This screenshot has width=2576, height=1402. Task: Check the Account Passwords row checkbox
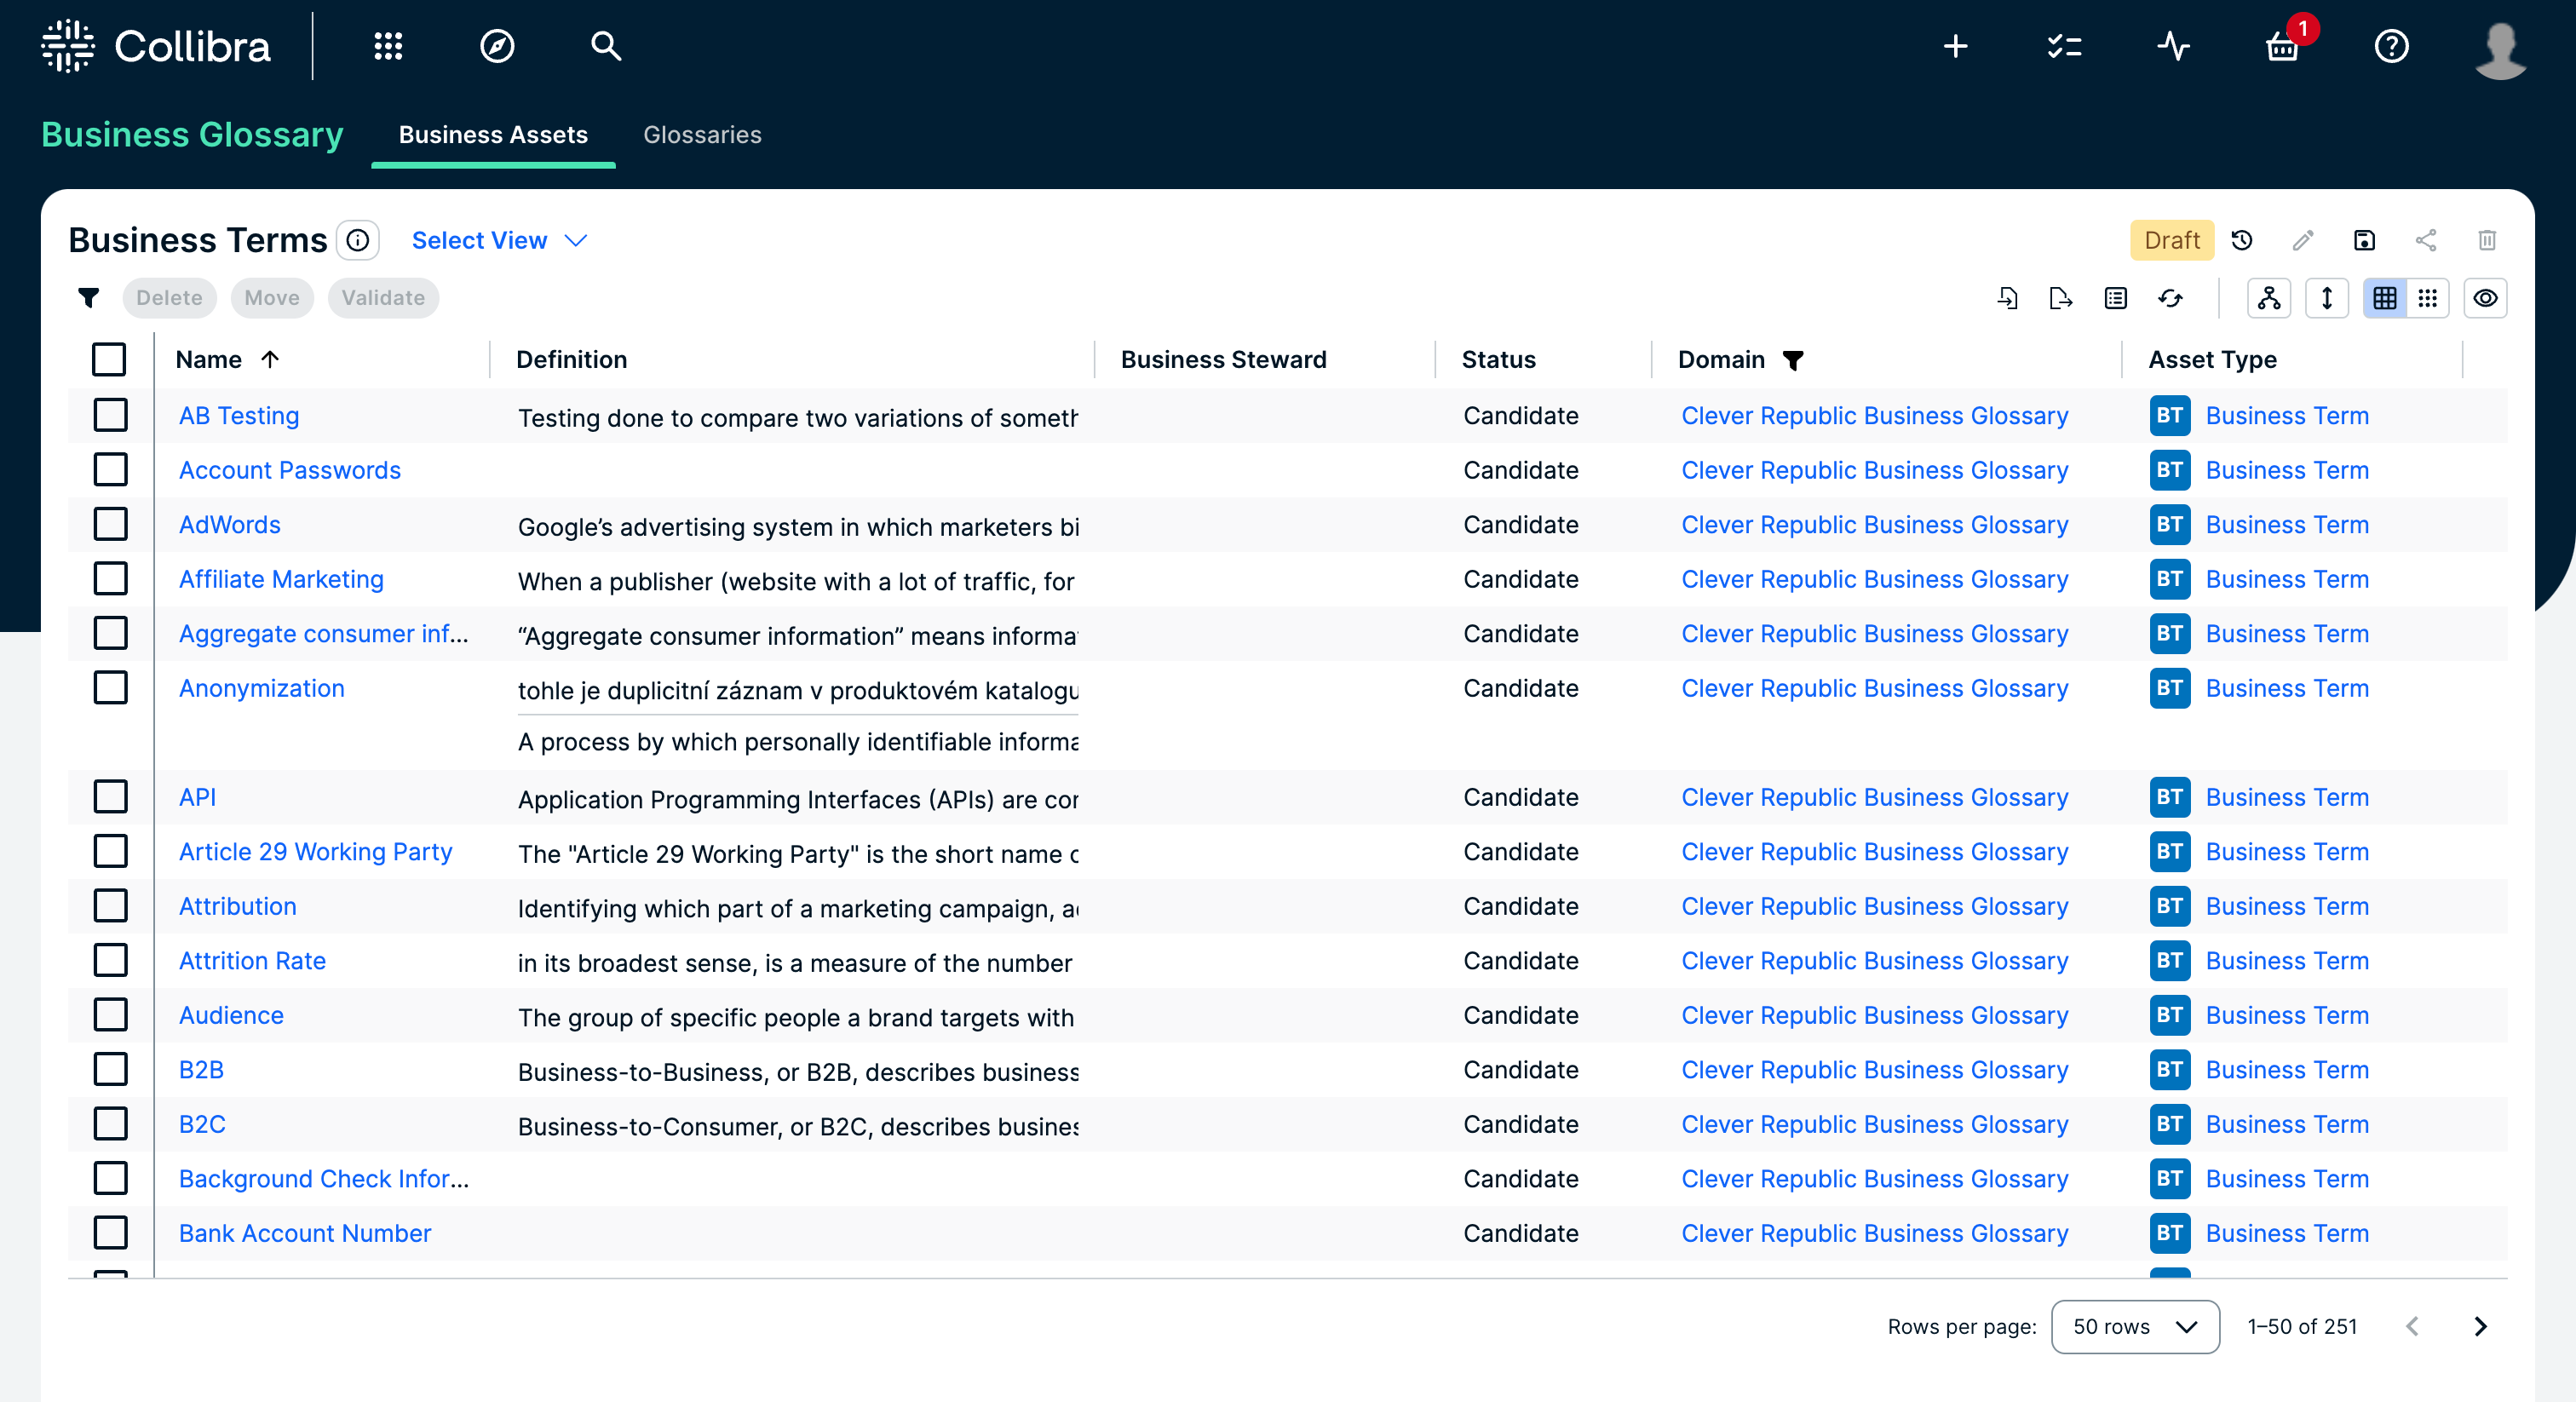[110, 470]
